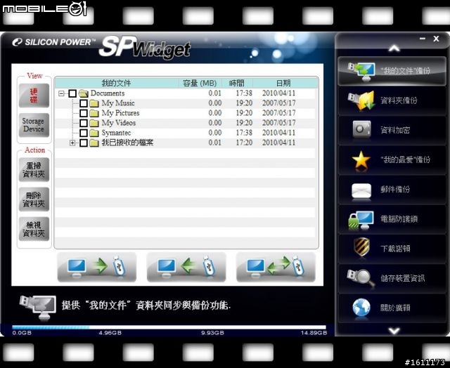Sort by the 時間 column header
The width and height of the screenshot is (450, 368).
click(x=237, y=83)
